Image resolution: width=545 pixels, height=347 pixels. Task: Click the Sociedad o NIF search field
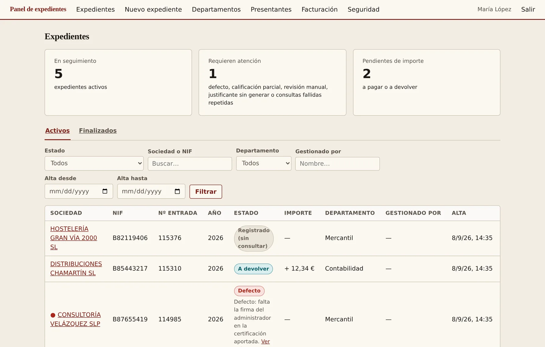190,164
